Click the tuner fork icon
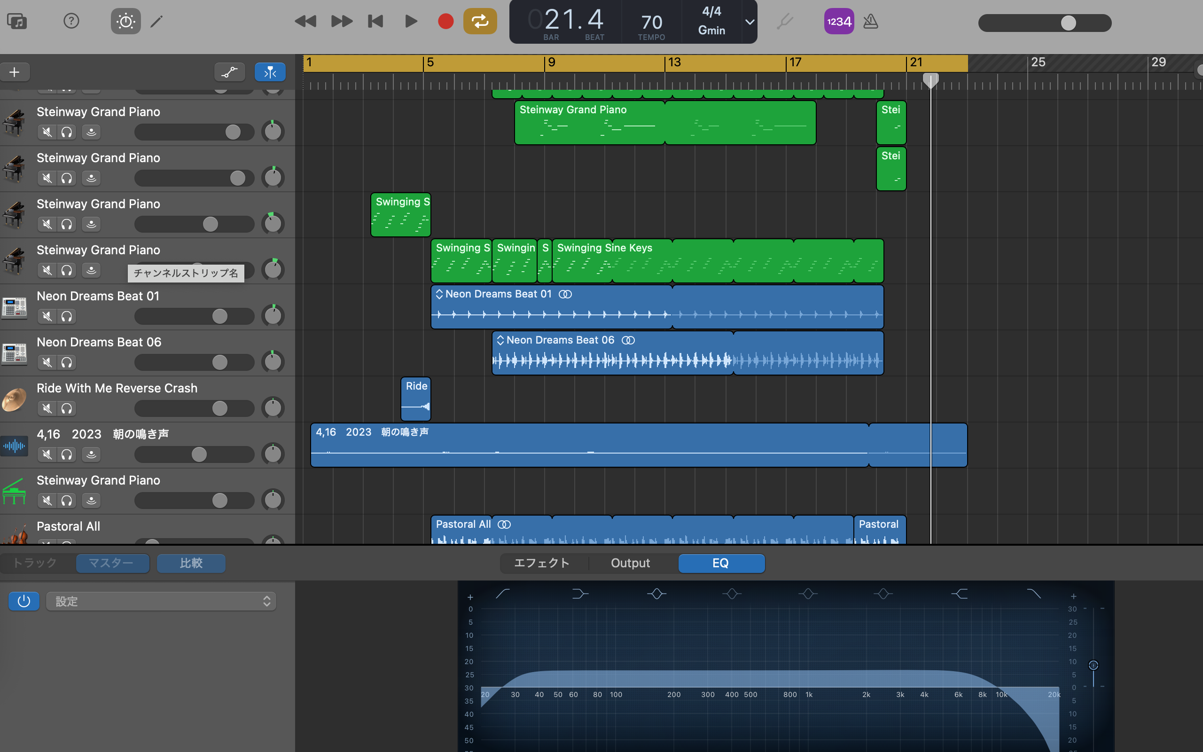Viewport: 1203px width, 752px height. coord(785,22)
